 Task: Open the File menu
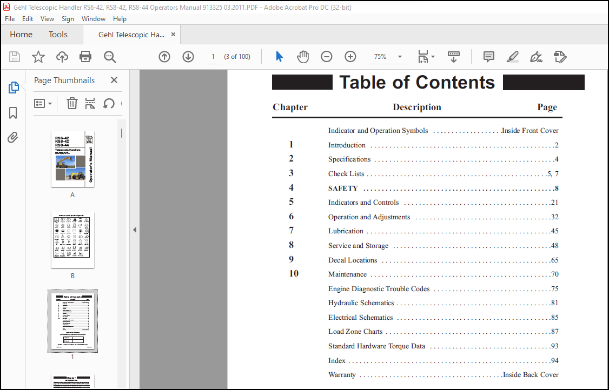[x=10, y=18]
